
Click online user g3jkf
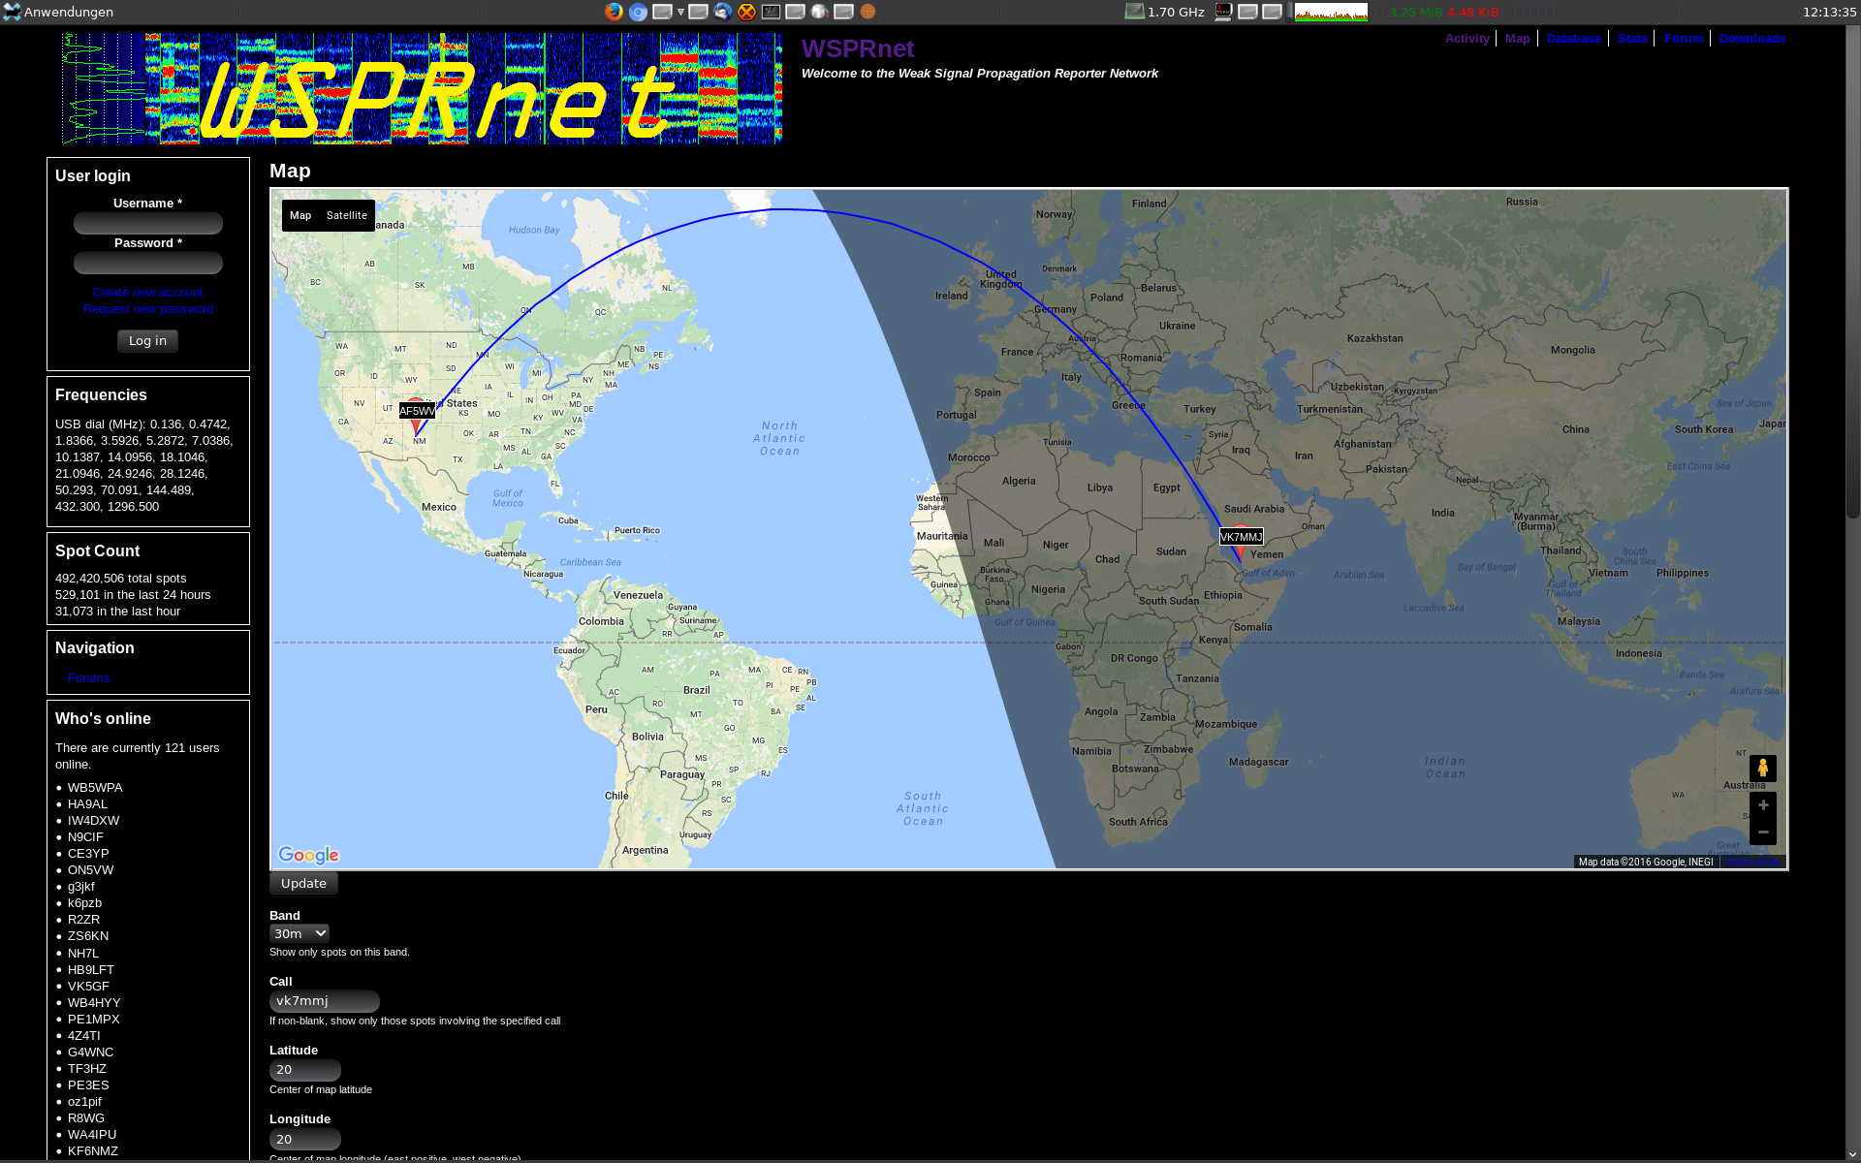tap(81, 887)
